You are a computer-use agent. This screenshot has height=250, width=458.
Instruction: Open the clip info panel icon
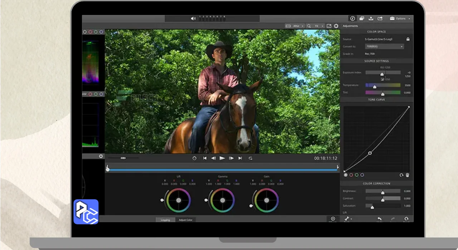tap(352, 19)
